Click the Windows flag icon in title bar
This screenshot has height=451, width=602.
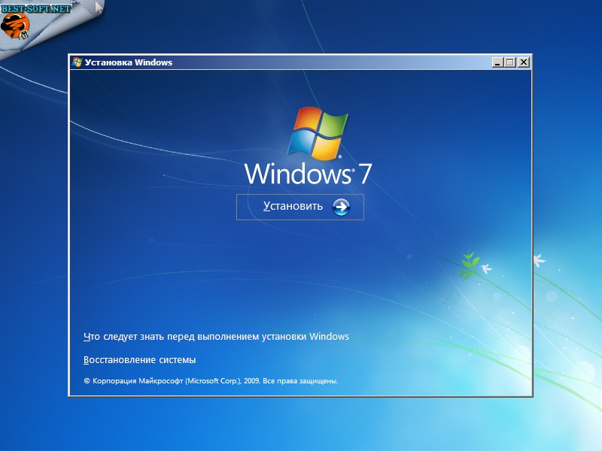click(77, 62)
